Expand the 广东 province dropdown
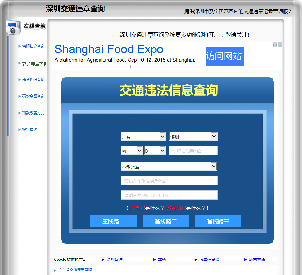 [143, 136]
